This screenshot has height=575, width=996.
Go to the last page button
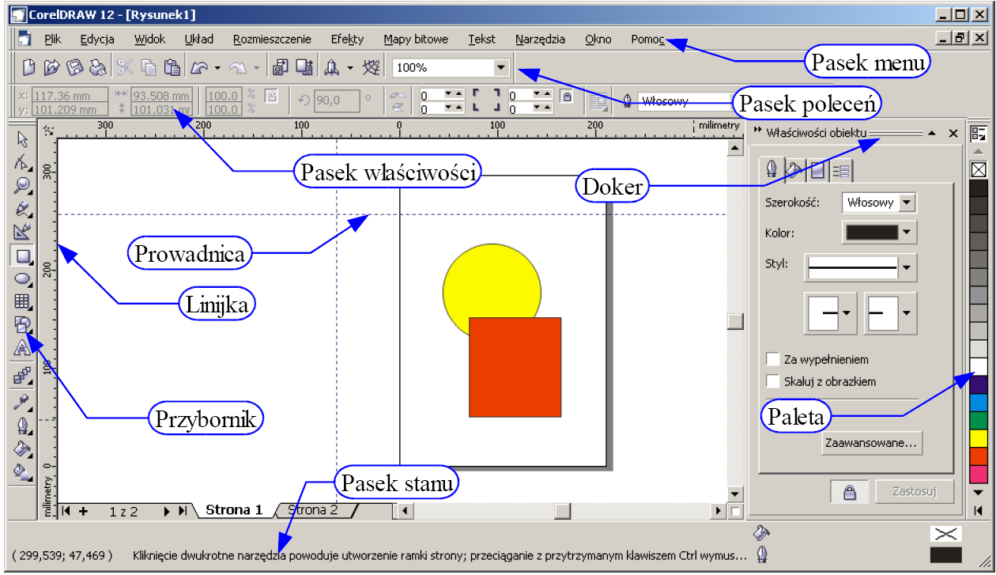tap(183, 511)
